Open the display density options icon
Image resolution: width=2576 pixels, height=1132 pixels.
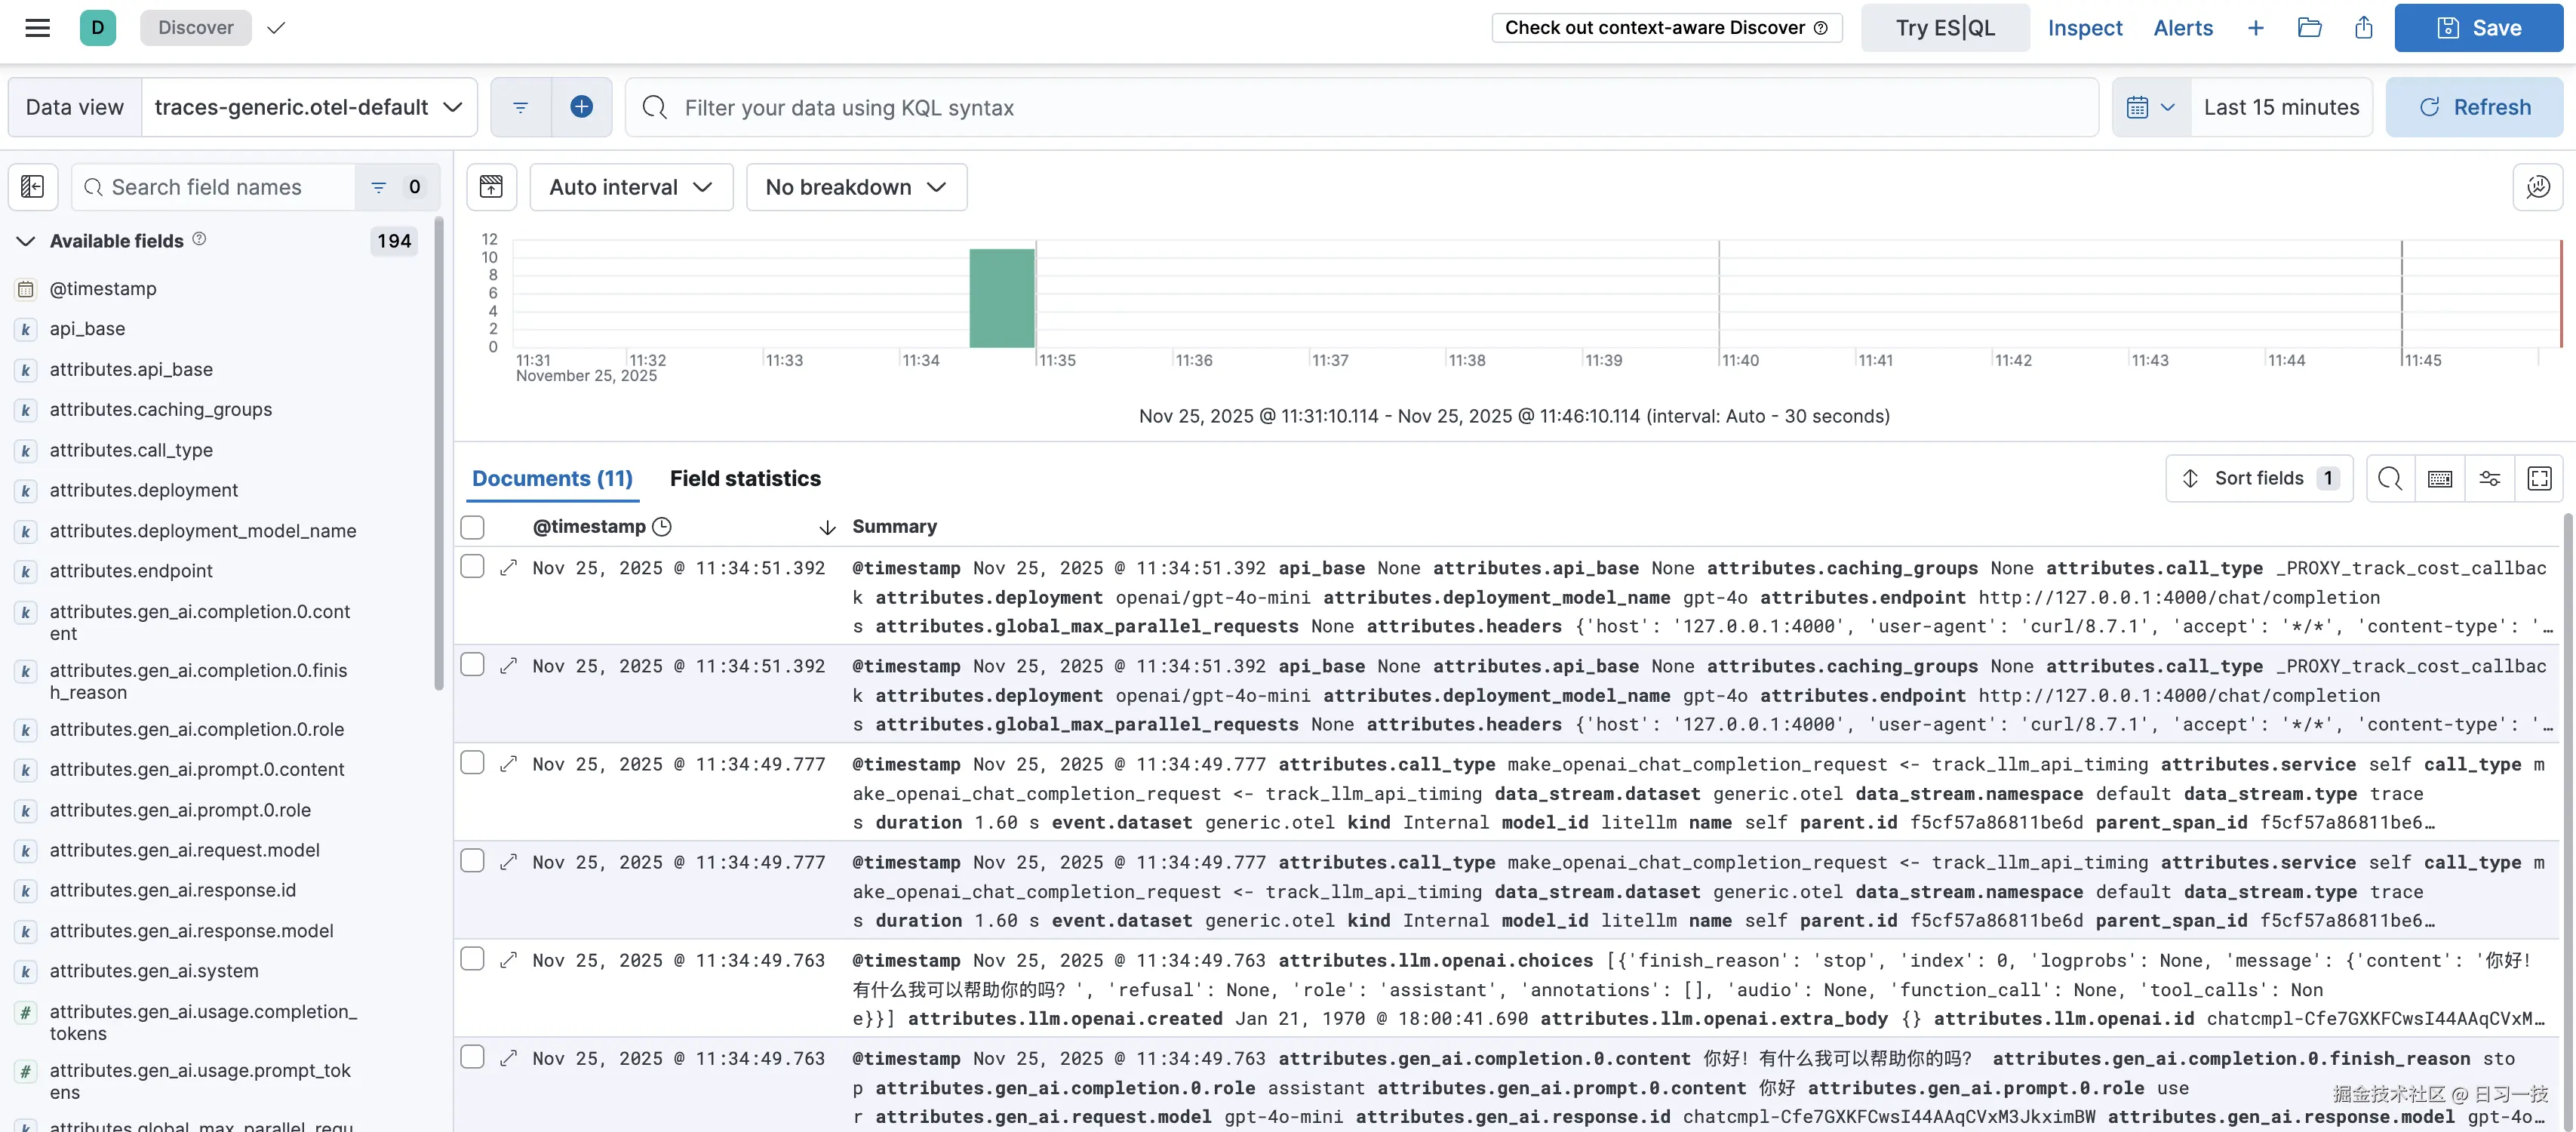[x=2490, y=478]
